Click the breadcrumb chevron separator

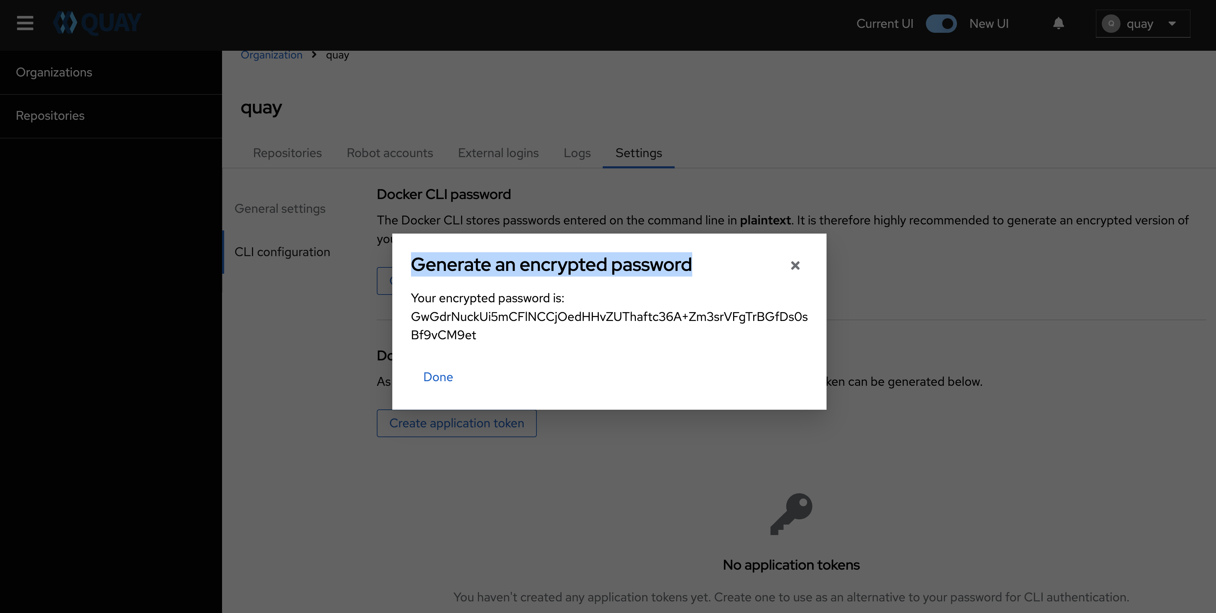point(314,55)
